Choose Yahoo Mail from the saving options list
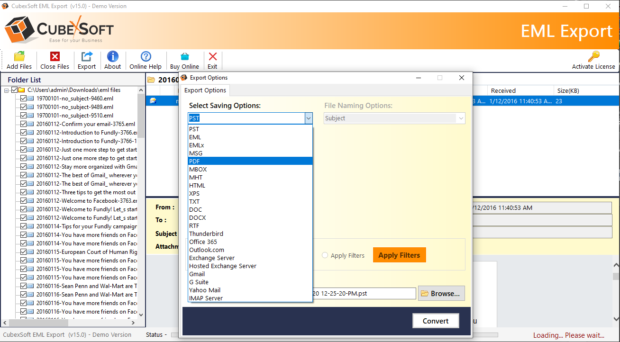 coord(250,290)
